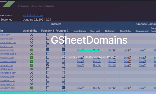Open HostGator Buy link for tshipnet.com
The image size is (156, 94).
click(127, 65)
